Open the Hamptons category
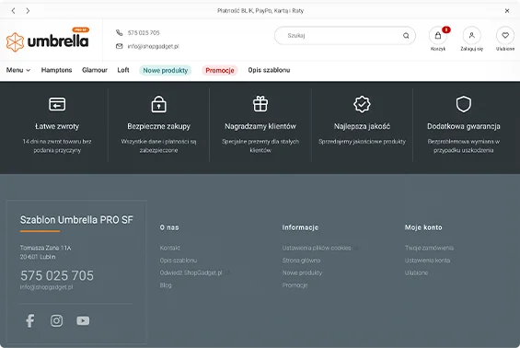Viewport: 520px width, 348px height. click(56, 70)
